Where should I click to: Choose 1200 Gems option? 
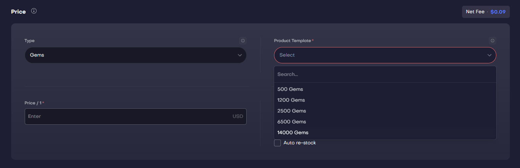(291, 100)
